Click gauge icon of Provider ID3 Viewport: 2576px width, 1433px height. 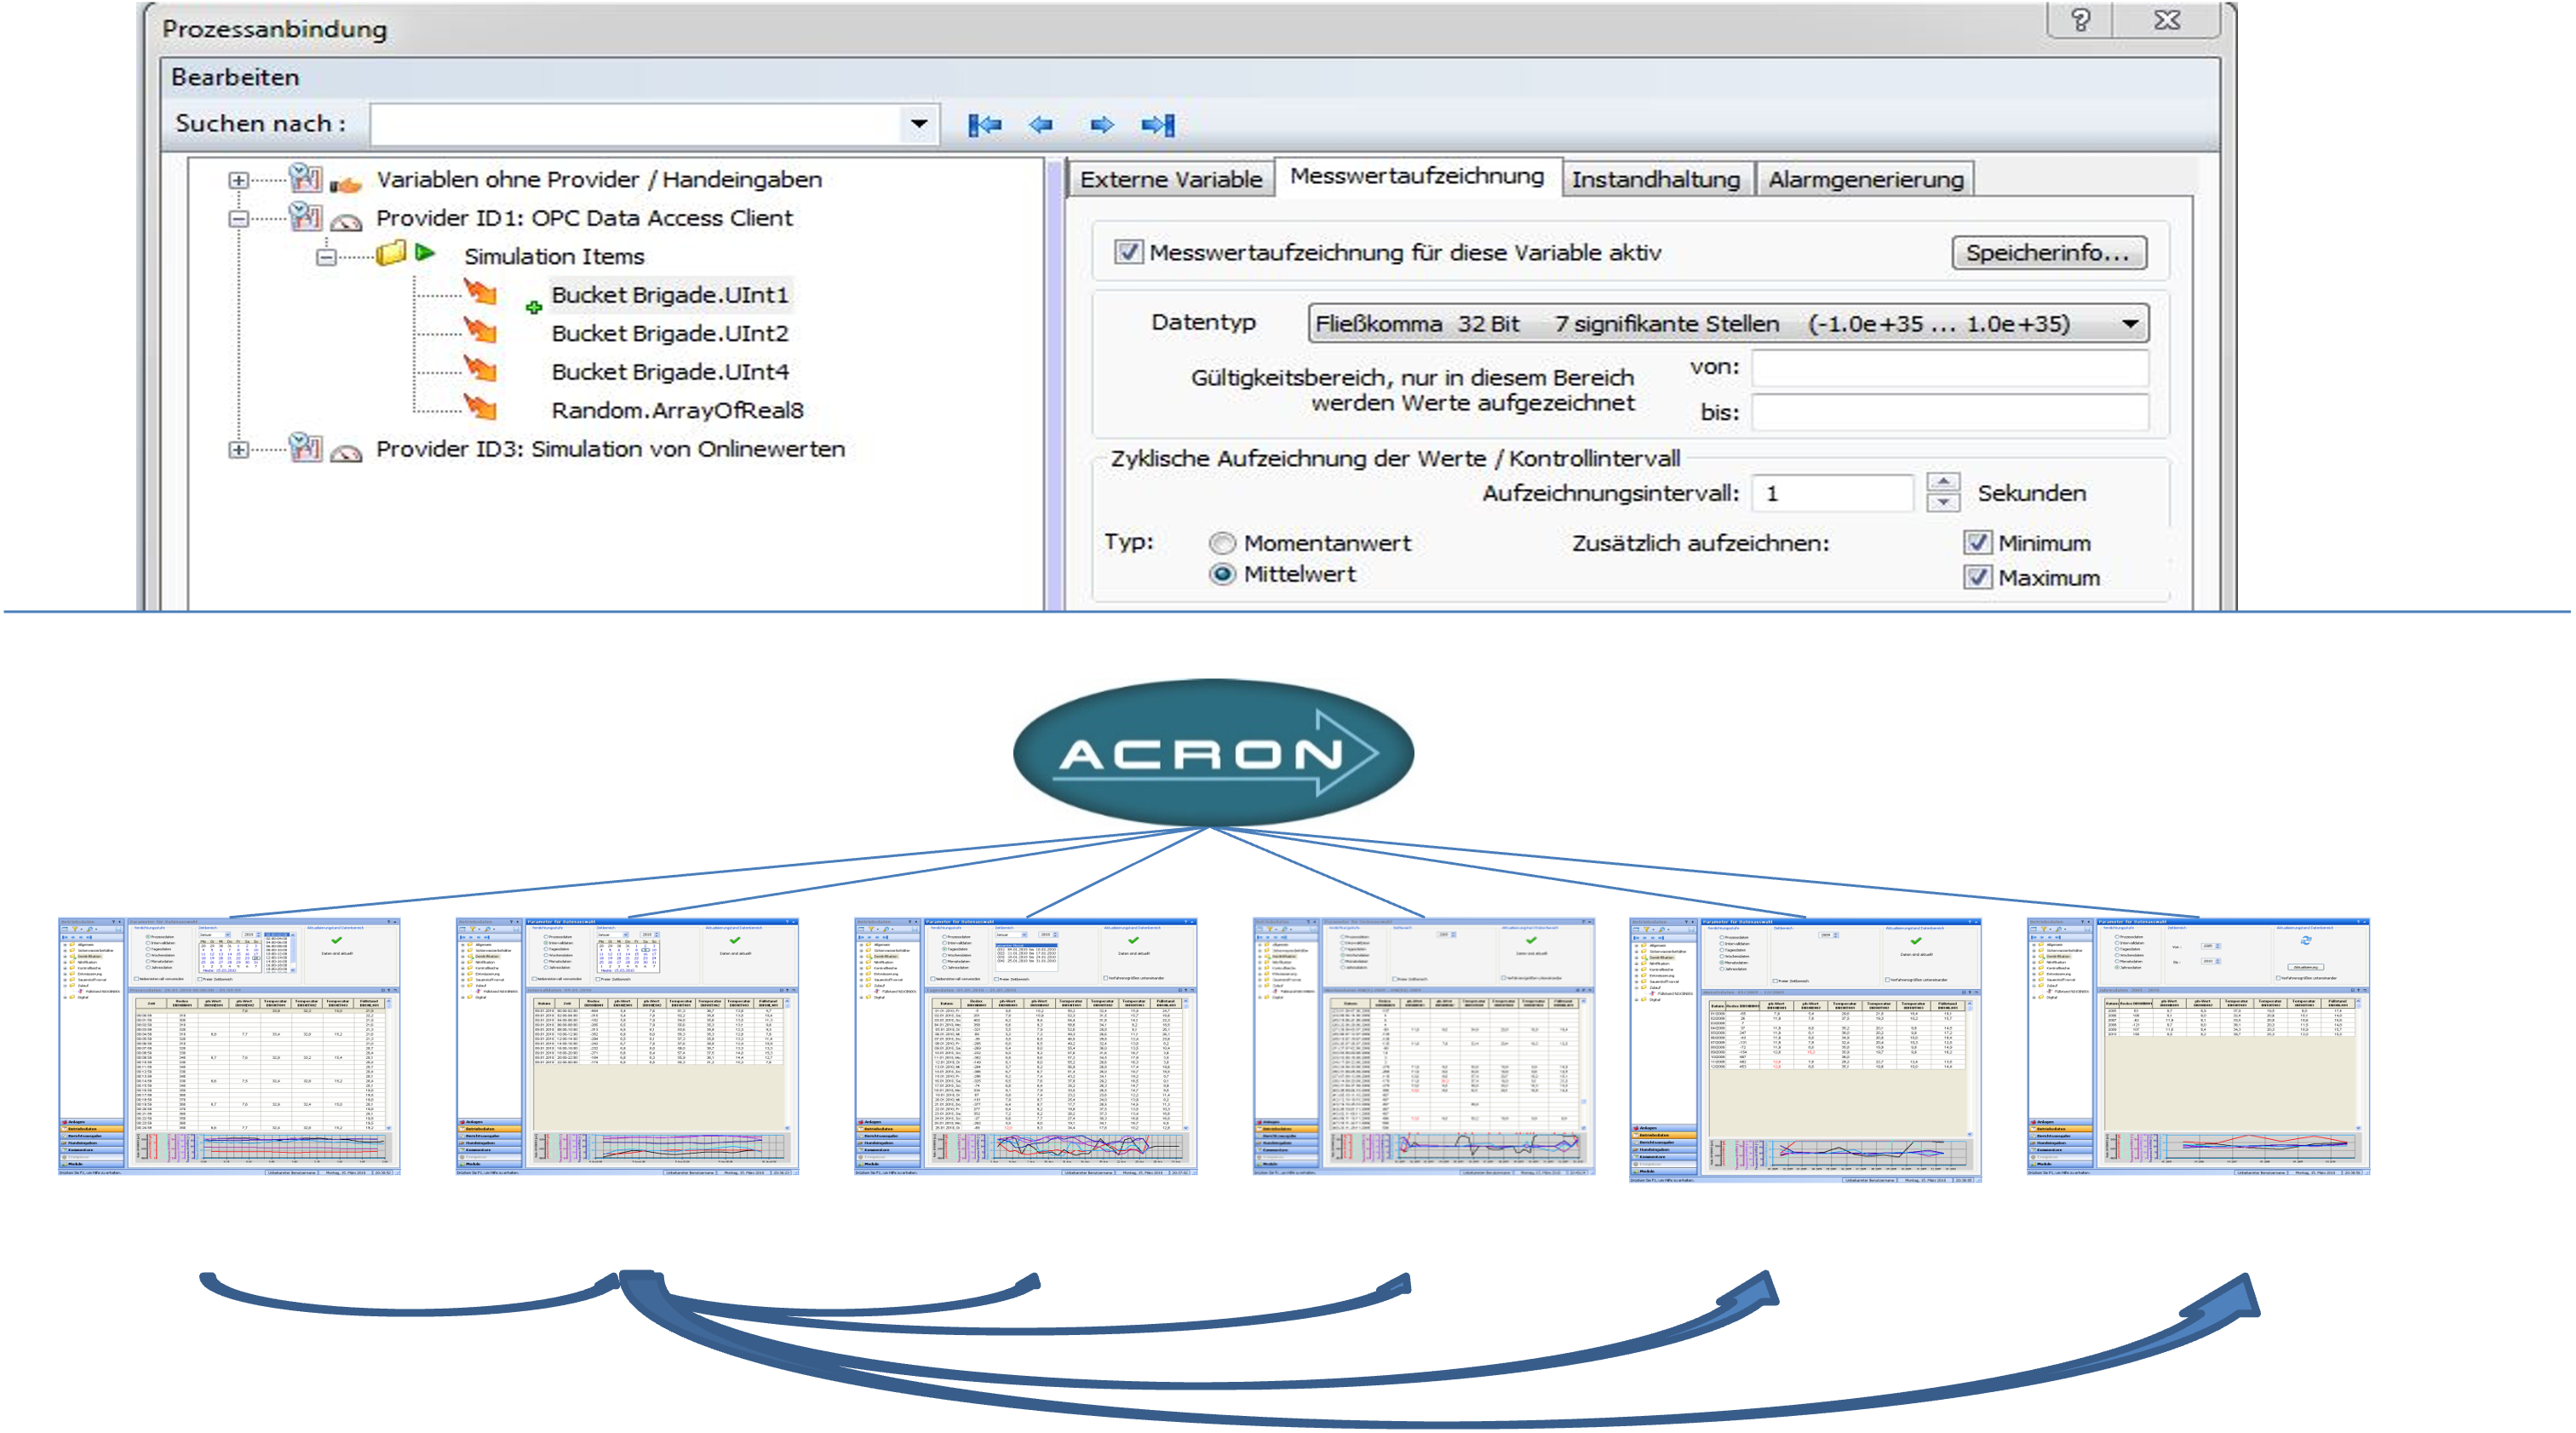[x=346, y=452]
